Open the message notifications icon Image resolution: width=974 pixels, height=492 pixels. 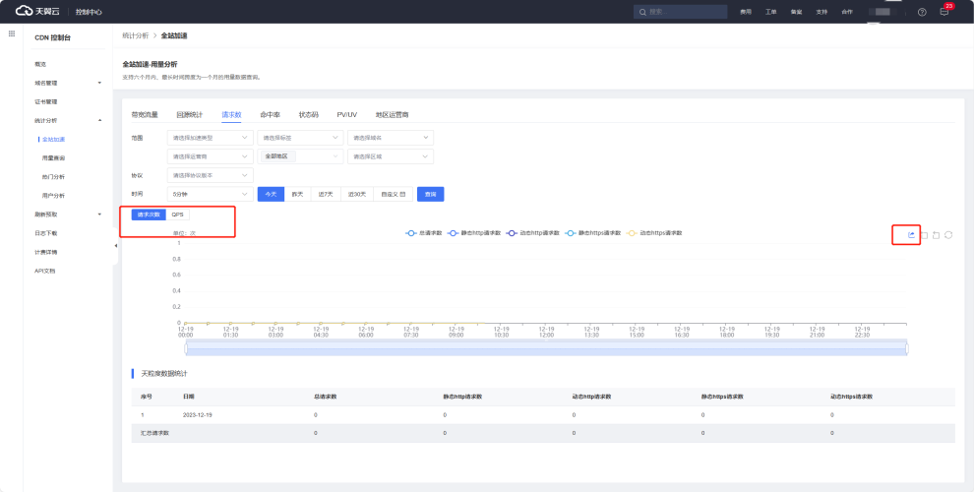pyautogui.click(x=944, y=12)
